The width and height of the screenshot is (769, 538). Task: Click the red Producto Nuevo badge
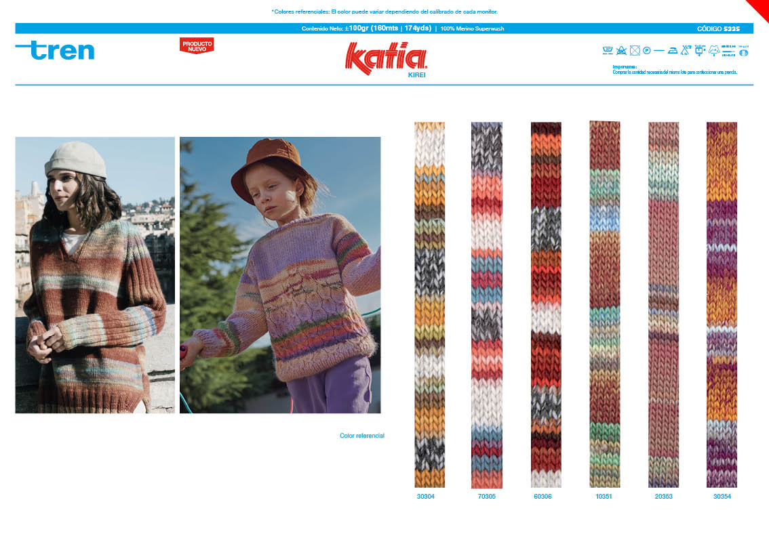[x=197, y=46]
